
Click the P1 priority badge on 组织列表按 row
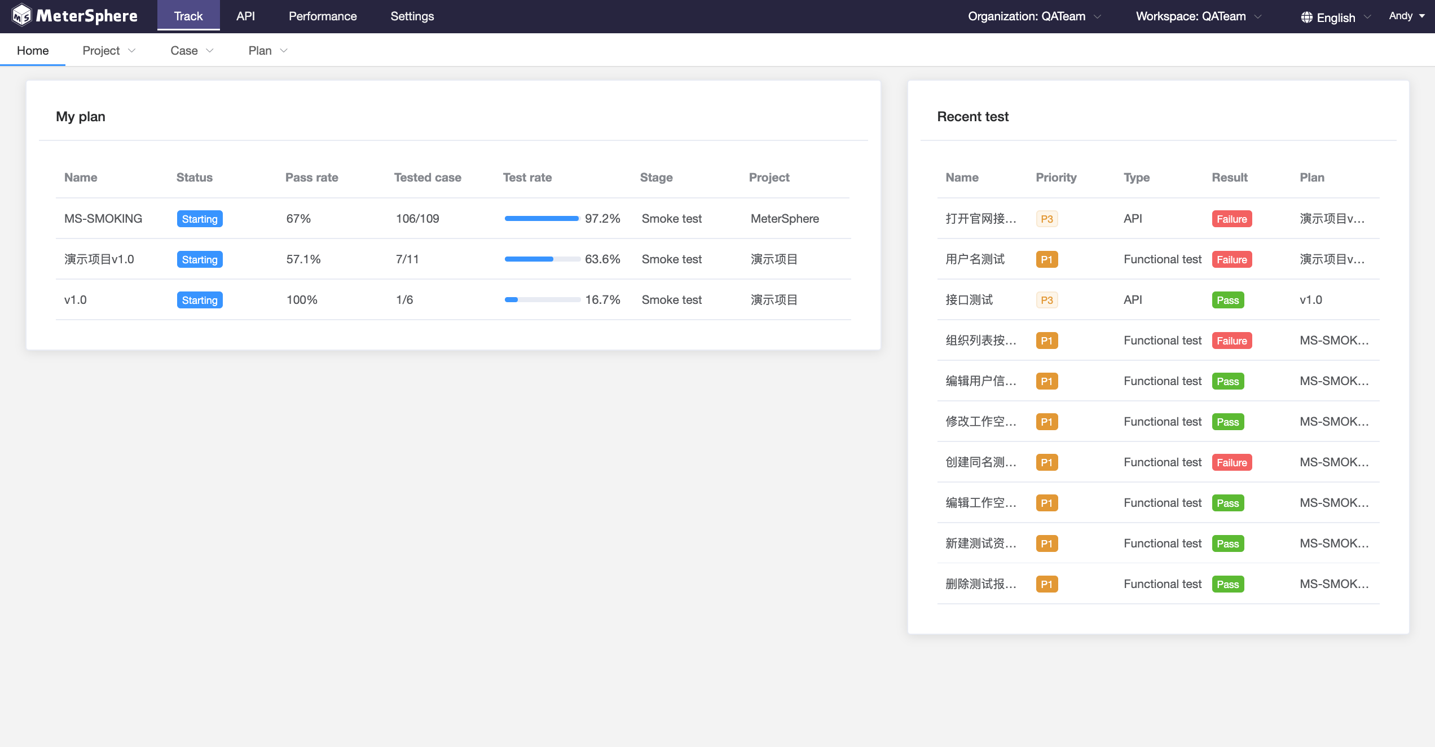[x=1047, y=340]
